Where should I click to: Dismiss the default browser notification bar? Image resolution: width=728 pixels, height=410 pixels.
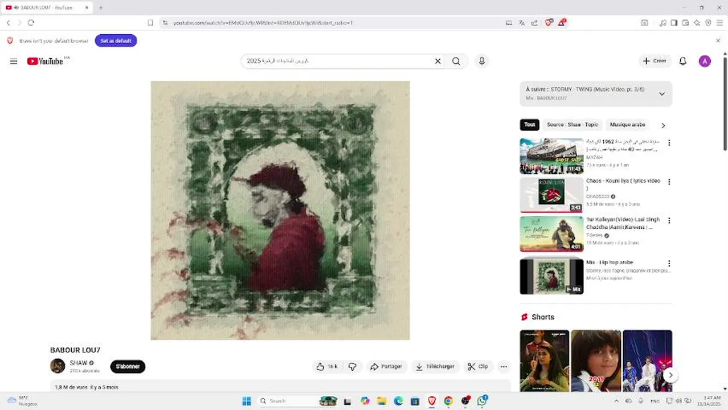pyautogui.click(x=718, y=41)
